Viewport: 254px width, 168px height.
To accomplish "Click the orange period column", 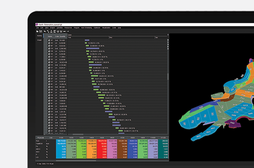I will click(x=92, y=149).
